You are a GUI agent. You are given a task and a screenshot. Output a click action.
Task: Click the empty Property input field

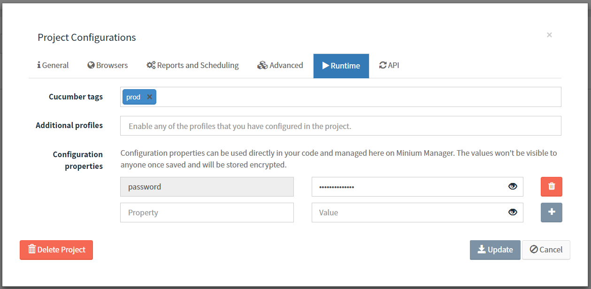[207, 213]
